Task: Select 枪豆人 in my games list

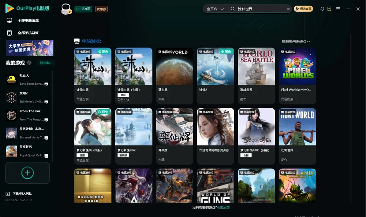Action: (27, 80)
